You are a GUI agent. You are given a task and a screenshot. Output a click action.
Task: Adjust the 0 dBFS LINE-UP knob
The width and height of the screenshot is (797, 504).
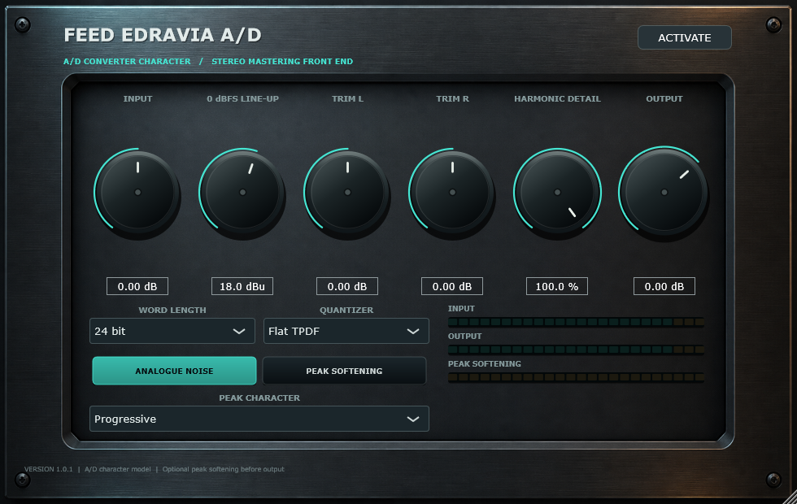242,193
